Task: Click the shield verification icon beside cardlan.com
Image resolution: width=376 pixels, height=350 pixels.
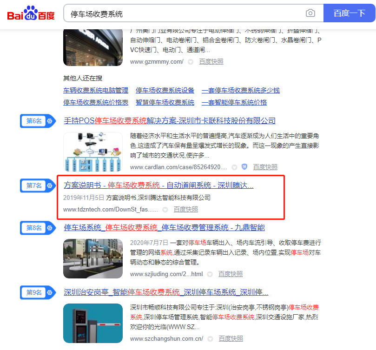Action: point(244,167)
